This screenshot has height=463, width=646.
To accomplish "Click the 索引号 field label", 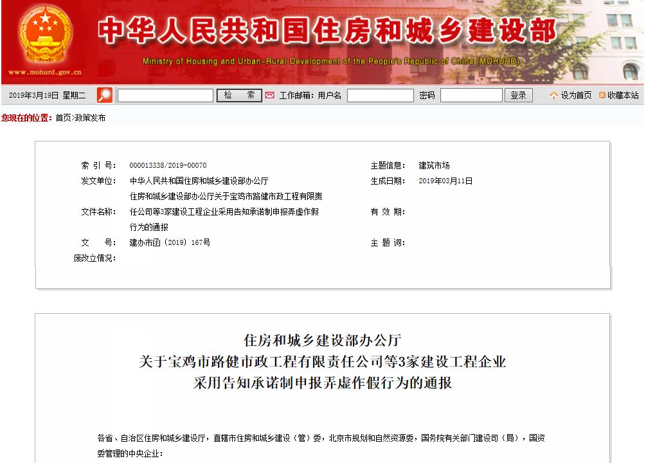I will pyautogui.click(x=98, y=165).
